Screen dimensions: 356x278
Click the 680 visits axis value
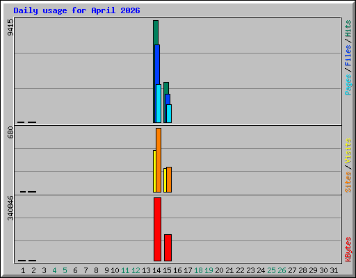pos(10,132)
